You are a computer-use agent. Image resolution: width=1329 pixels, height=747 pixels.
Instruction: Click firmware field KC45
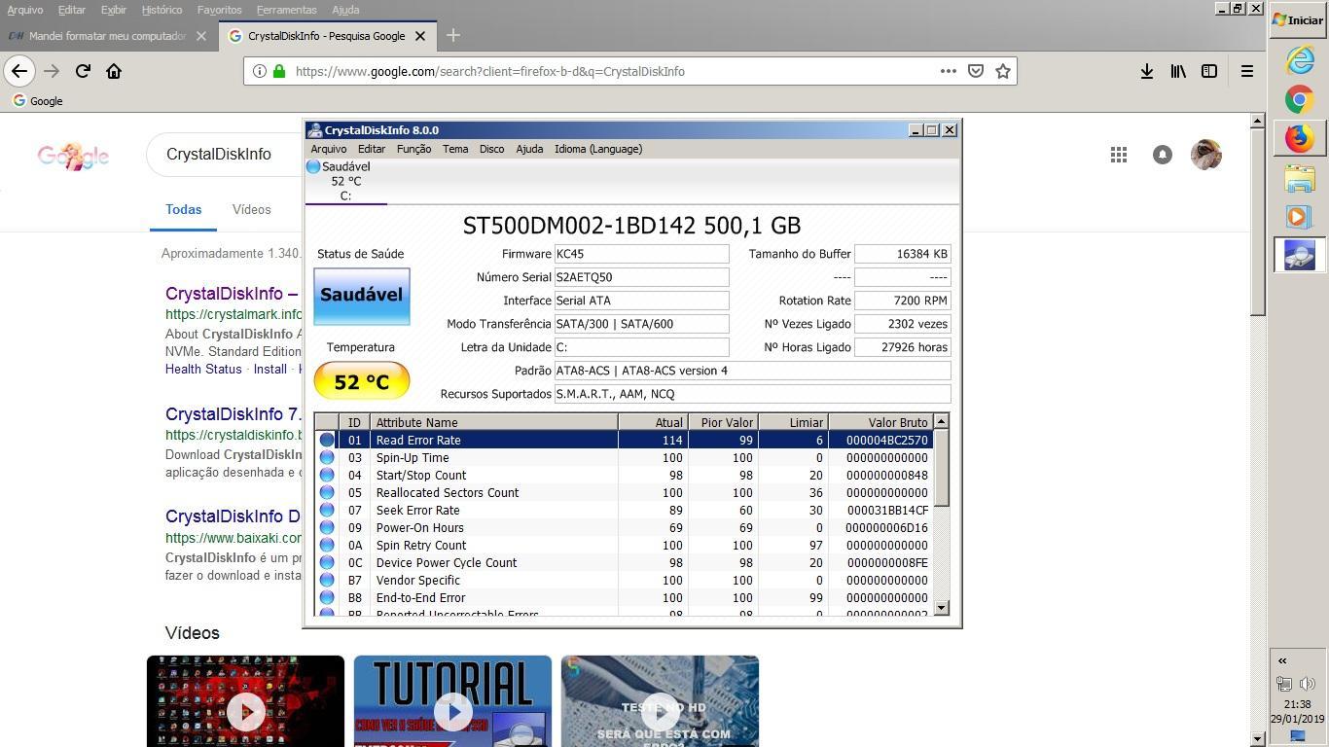641,254
